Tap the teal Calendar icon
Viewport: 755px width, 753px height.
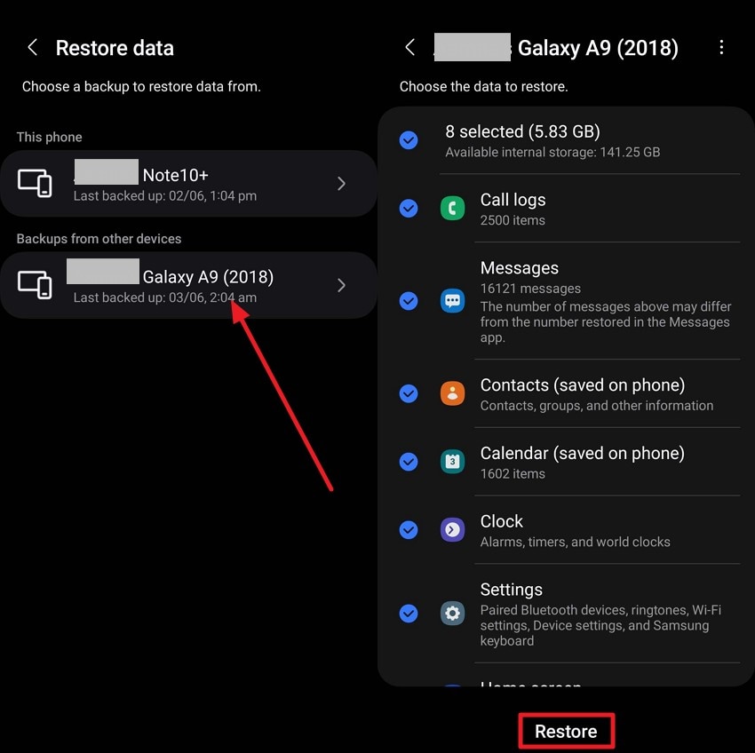click(x=452, y=462)
